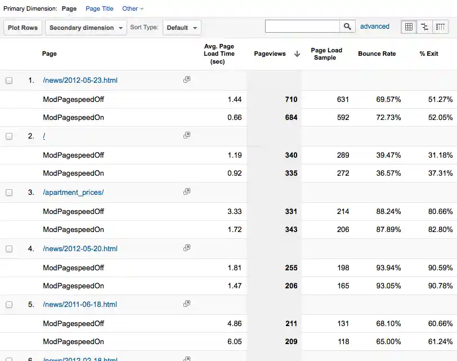
Task: Tick checkbox for /news/2011-06-18.html row
Action: coord(9,305)
